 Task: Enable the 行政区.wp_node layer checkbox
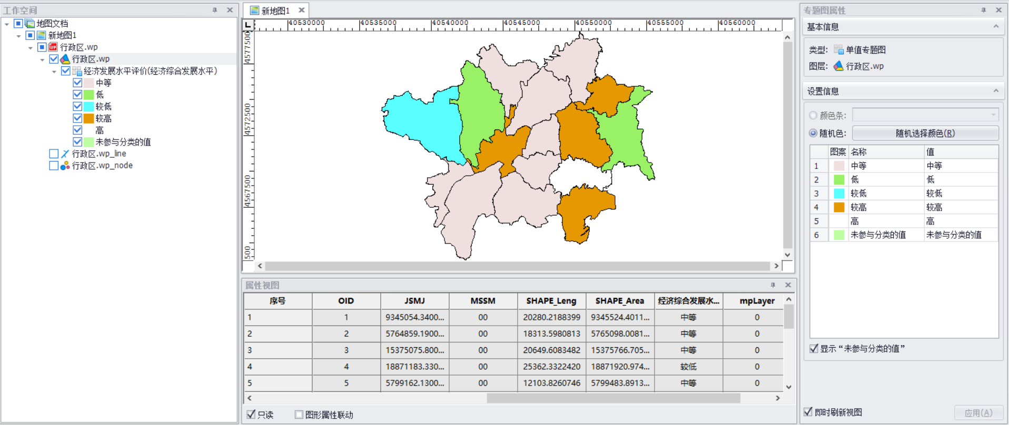(54, 166)
